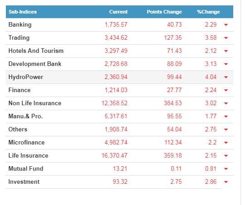Click the Sub-Indices column header
The height and width of the screenshot is (205, 245).
click(23, 12)
